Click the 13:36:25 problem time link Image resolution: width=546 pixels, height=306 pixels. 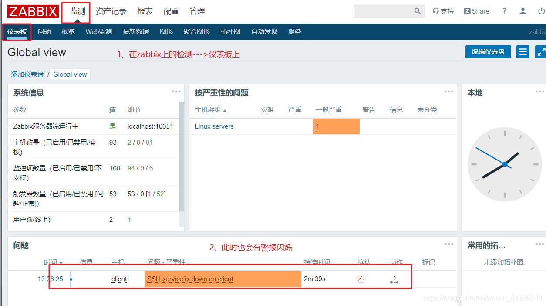pyautogui.click(x=50, y=279)
